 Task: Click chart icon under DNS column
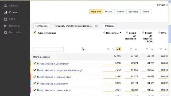pos(166,49)
